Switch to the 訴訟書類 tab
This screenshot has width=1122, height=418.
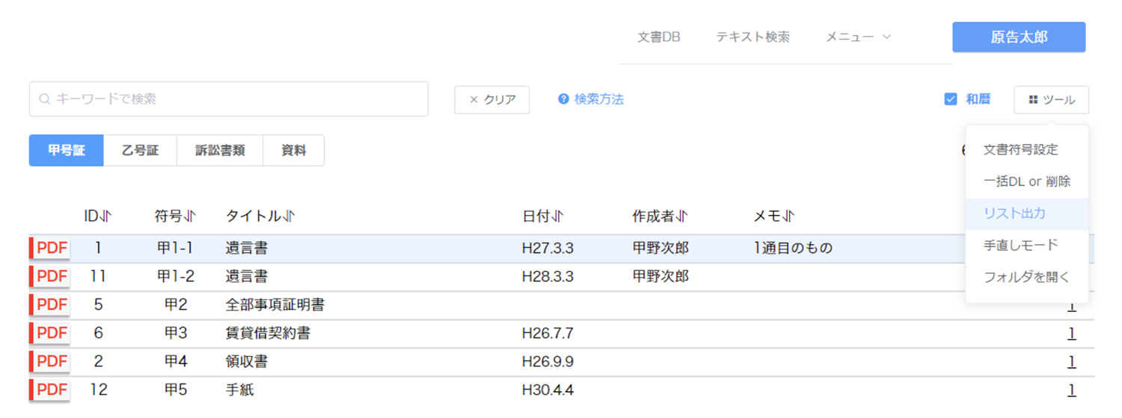(x=220, y=151)
